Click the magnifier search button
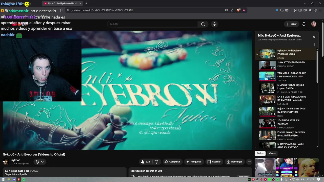 tap(203, 24)
